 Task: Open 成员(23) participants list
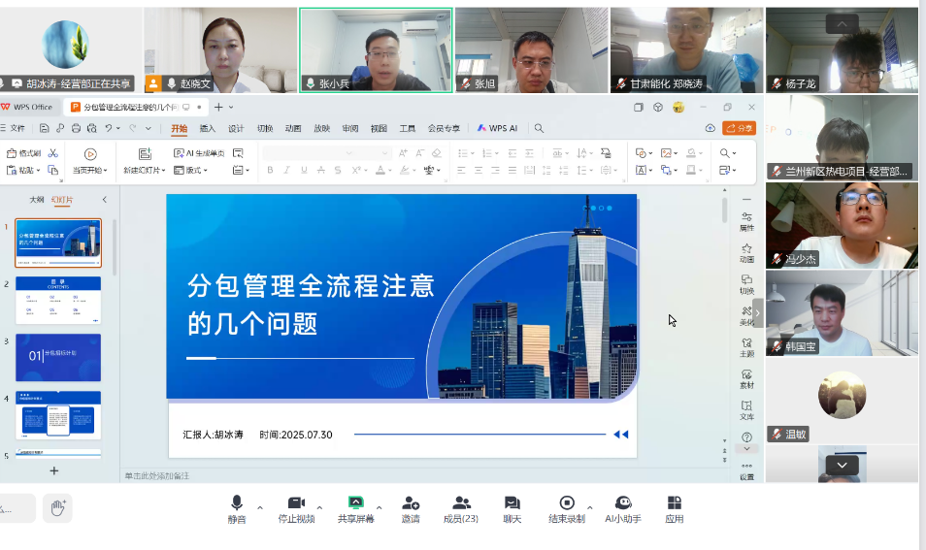click(x=461, y=508)
